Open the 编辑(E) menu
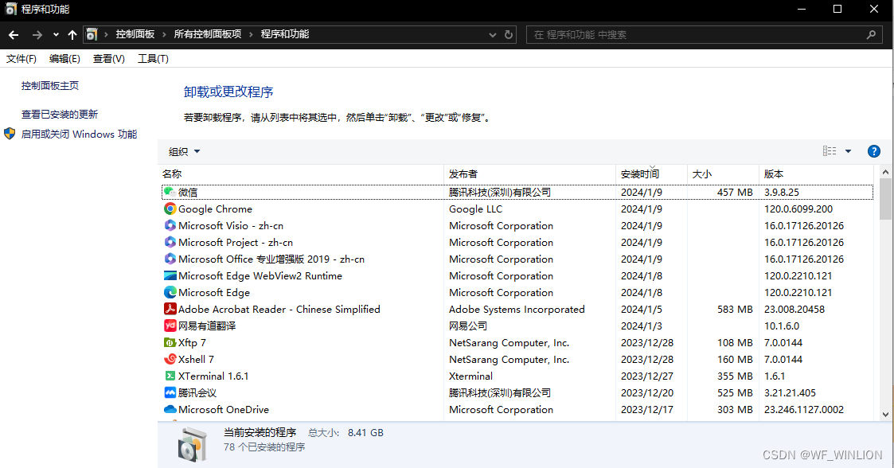The width and height of the screenshot is (894, 468). click(x=64, y=59)
